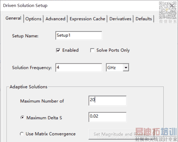
Task: Click the red training logo watermark
Action: pyautogui.click(x=156, y=132)
